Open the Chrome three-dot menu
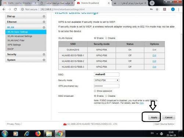Screen dimensions: 184x138 (x=178, y=9)
